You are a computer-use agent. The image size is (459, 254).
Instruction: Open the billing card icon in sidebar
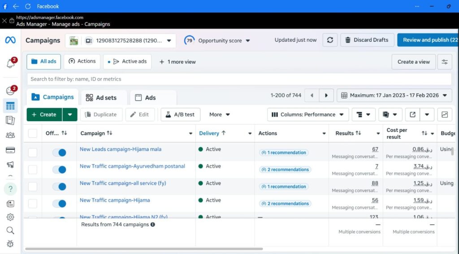pos(10,150)
